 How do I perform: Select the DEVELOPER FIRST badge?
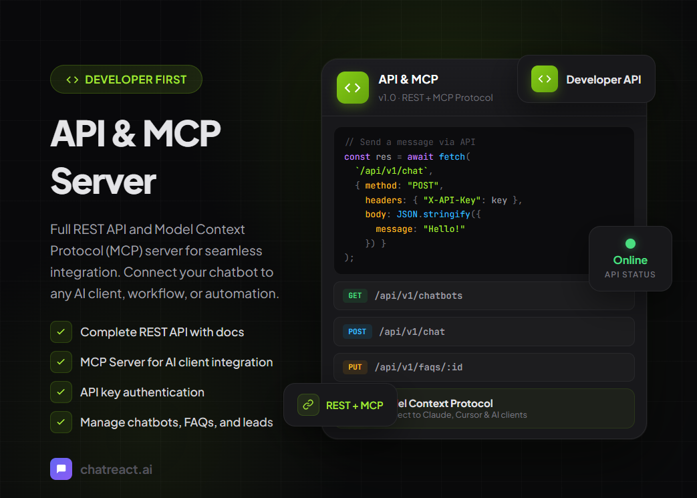[x=126, y=79]
